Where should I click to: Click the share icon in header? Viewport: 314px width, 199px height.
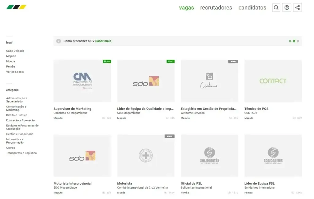point(297,8)
